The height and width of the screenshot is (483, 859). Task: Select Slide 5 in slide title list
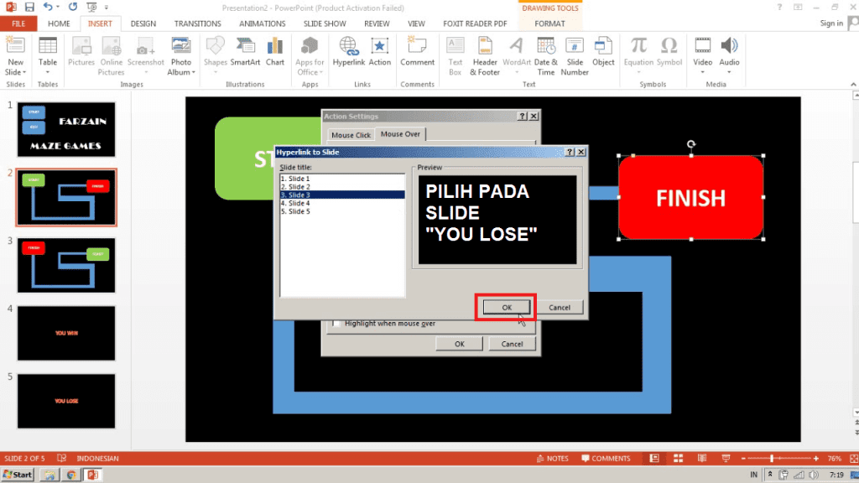tap(295, 211)
